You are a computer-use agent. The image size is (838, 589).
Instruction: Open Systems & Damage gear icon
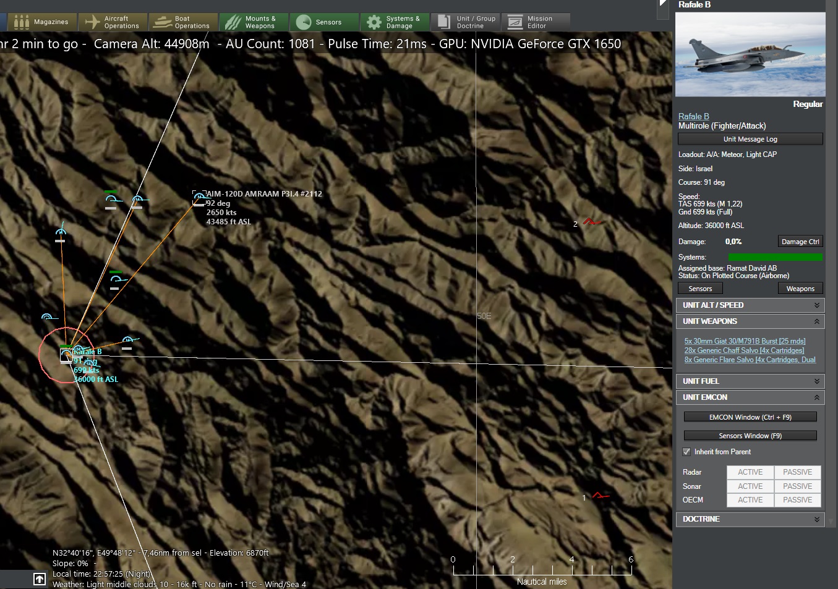click(x=374, y=23)
